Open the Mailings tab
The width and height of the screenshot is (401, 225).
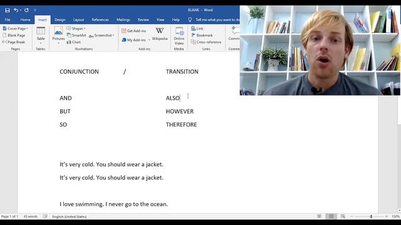[123, 19]
